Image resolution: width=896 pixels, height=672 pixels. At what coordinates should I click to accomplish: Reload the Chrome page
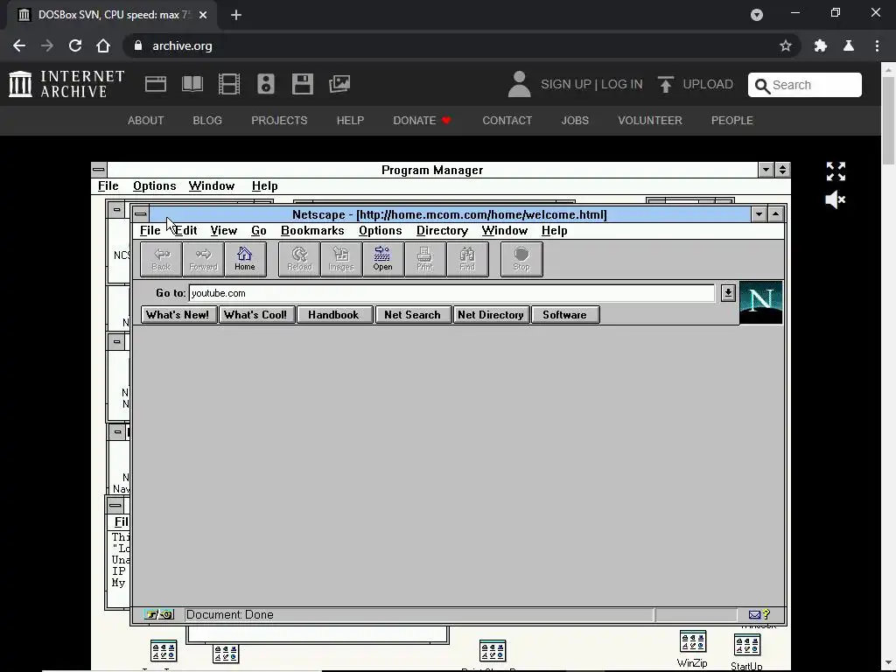point(75,45)
